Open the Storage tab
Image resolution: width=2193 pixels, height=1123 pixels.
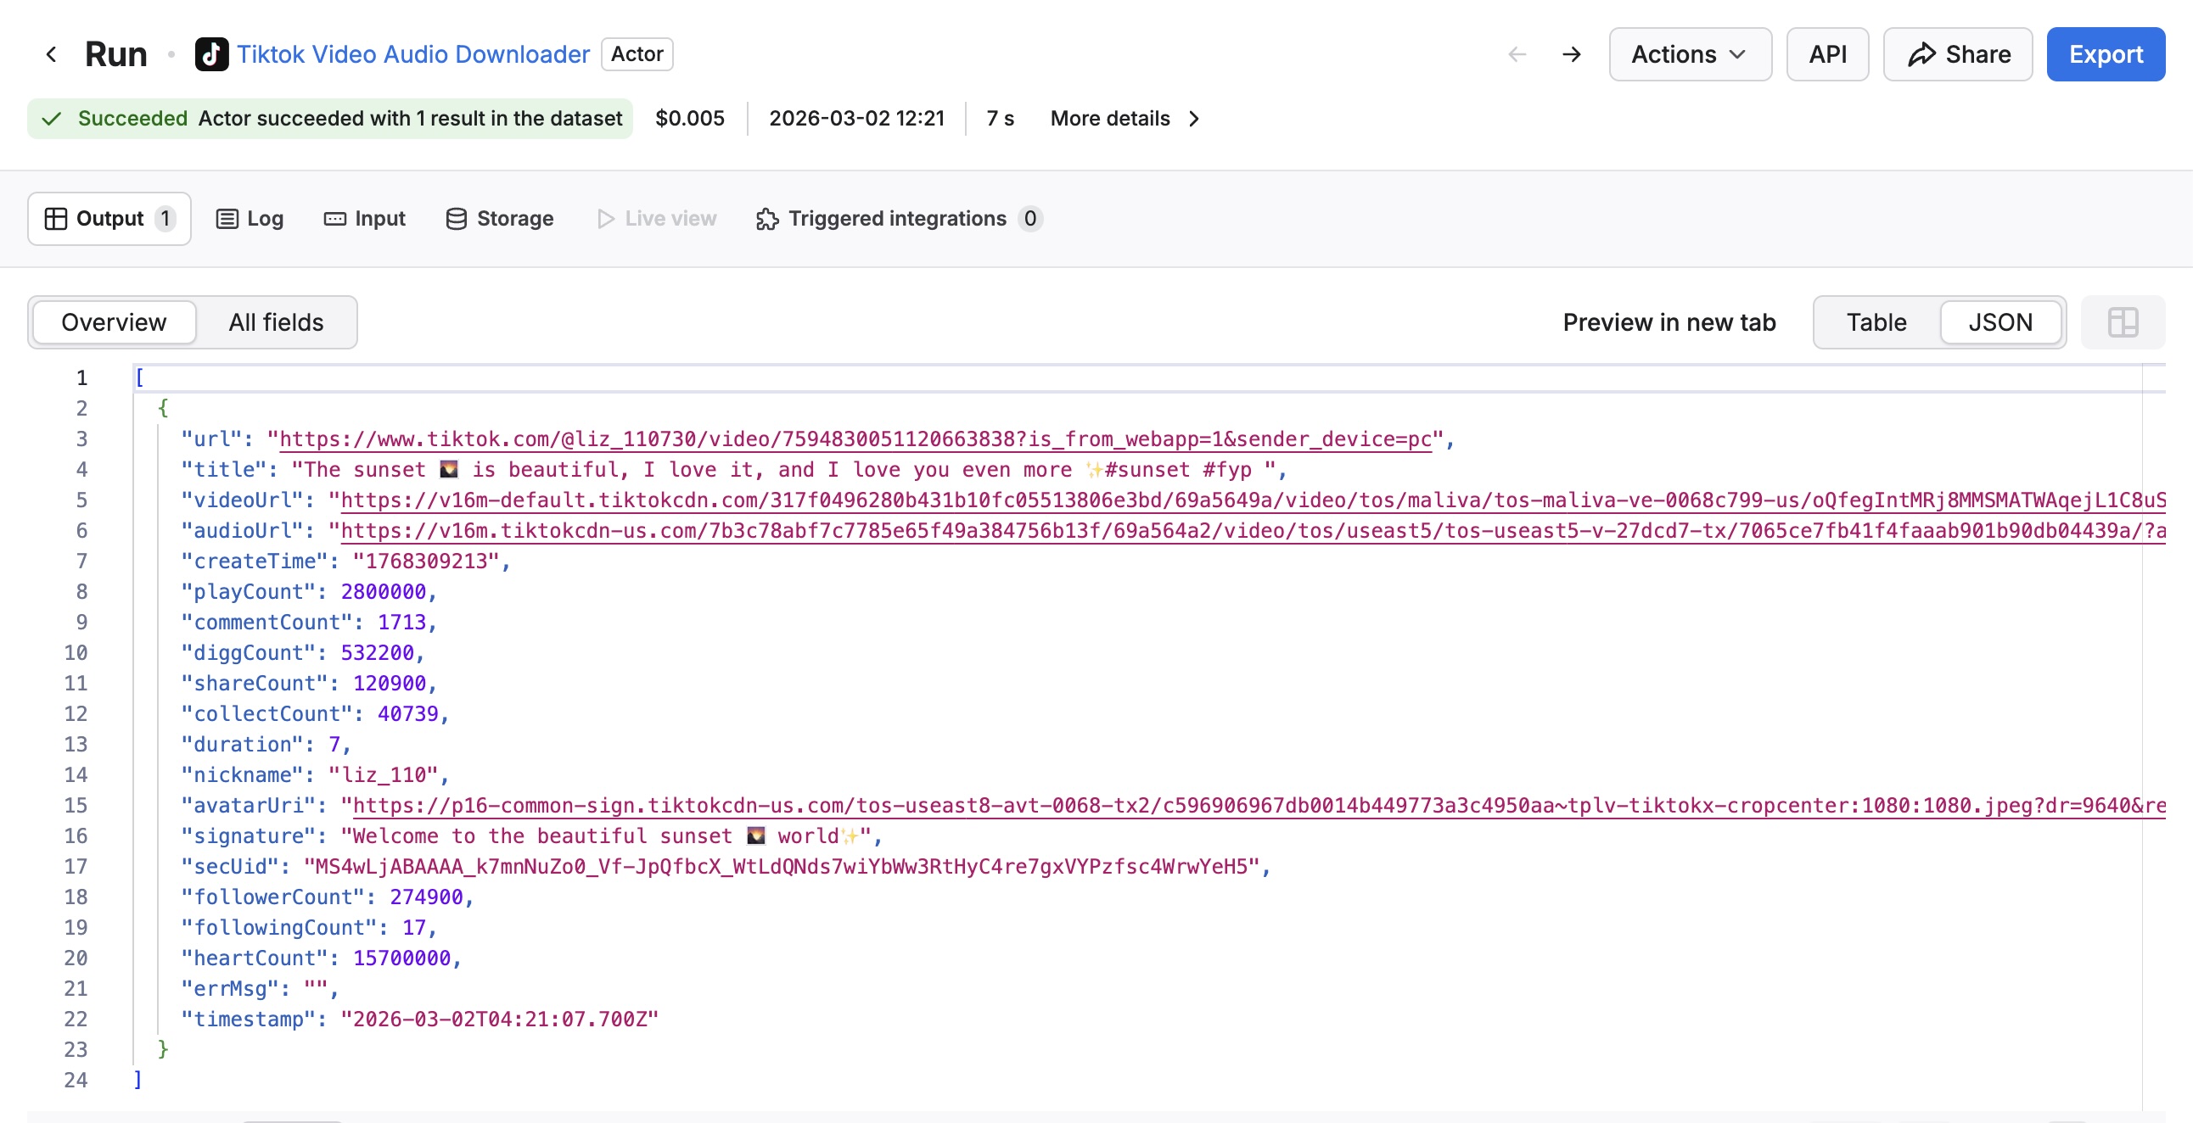pos(500,219)
